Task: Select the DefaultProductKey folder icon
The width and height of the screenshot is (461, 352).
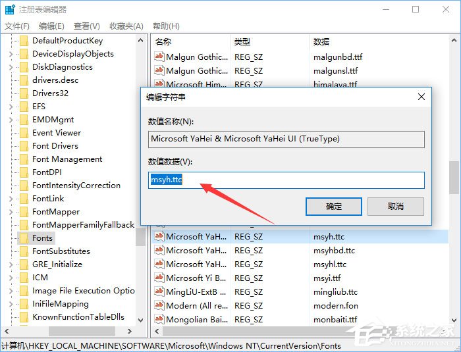Action: [x=24, y=41]
